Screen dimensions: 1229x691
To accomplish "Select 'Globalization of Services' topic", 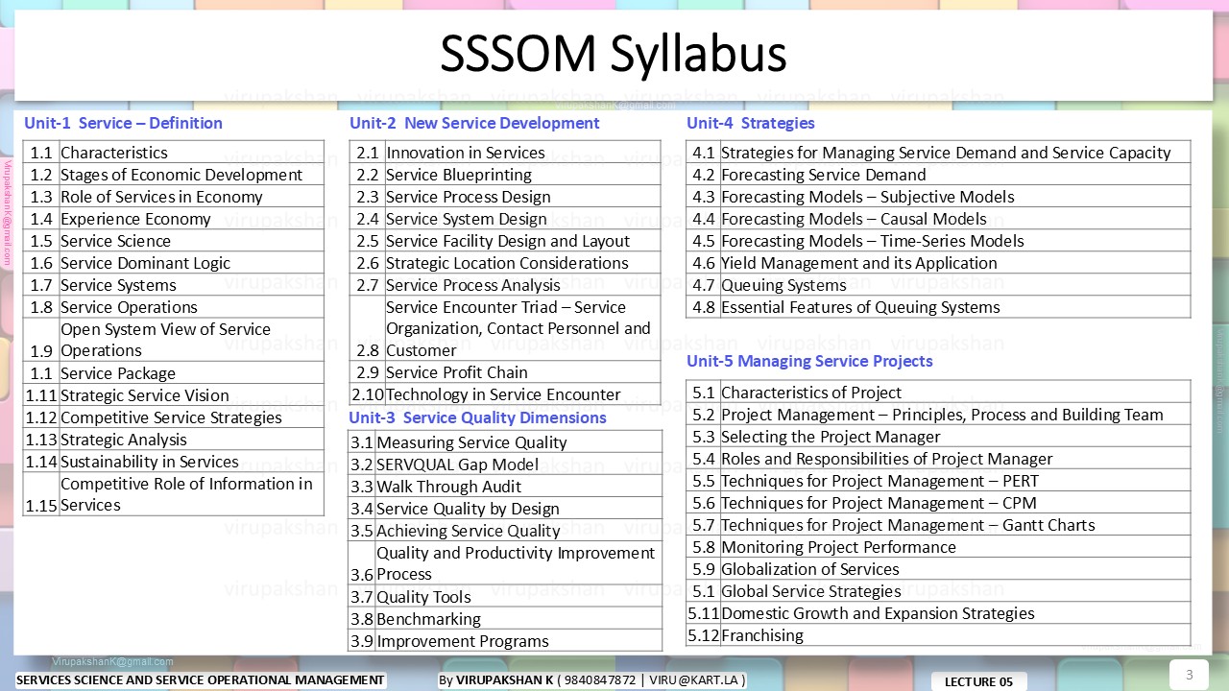I will tap(955, 568).
